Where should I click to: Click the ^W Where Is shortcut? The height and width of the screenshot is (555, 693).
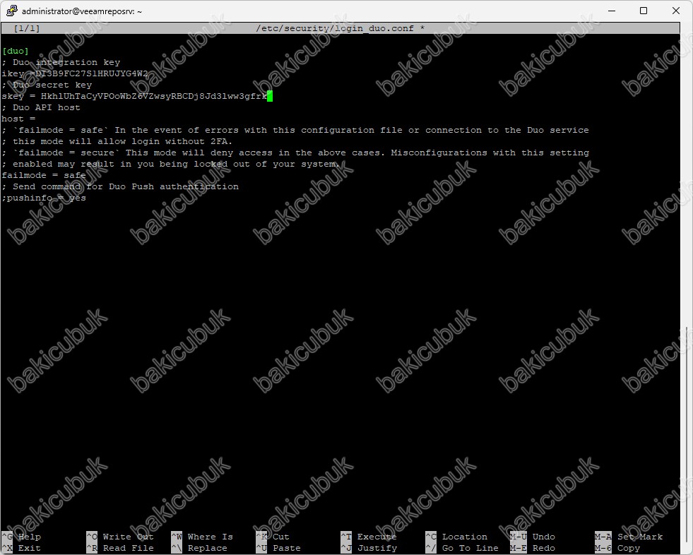[202, 537]
